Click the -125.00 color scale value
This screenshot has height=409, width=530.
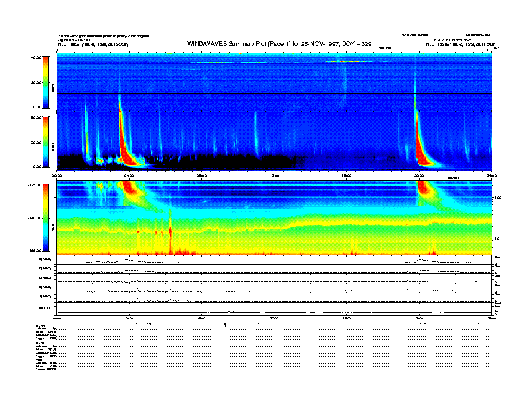click(x=35, y=185)
